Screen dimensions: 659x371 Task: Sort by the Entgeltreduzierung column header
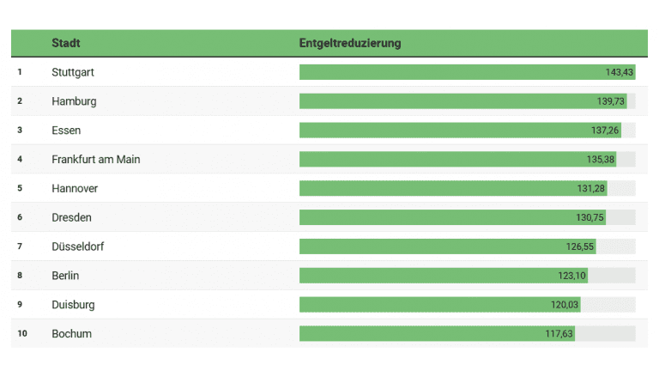coord(350,43)
